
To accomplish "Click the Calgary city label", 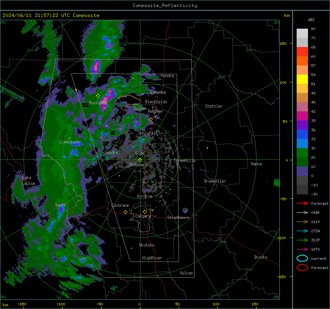I will click(143, 216).
